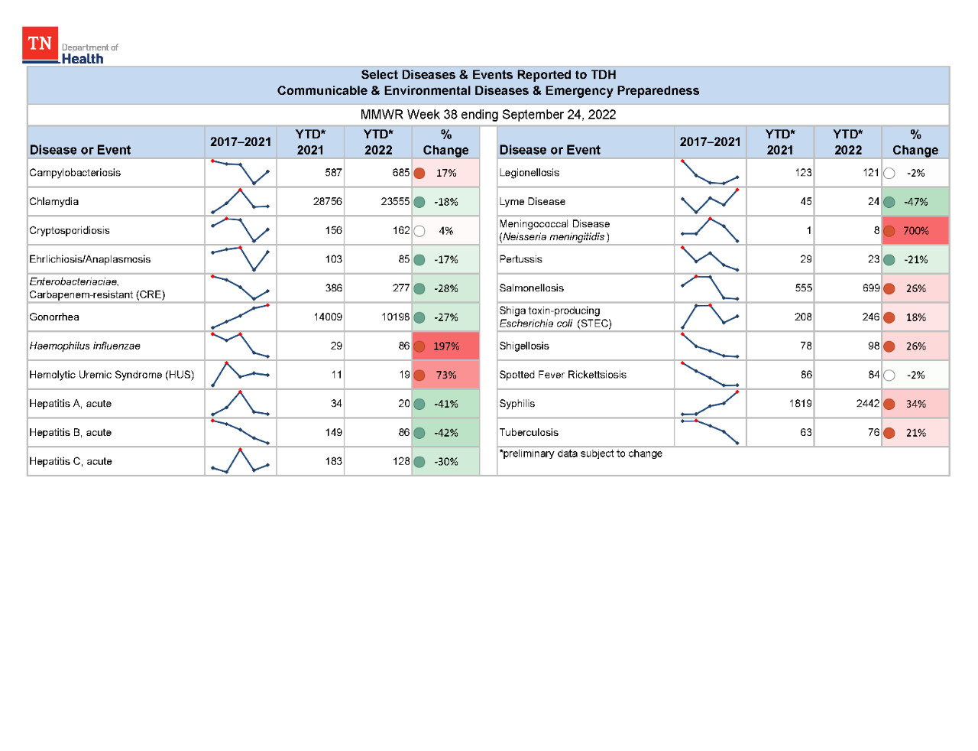The height and width of the screenshot is (751, 978).
Task: Click the TN Department of Health logo
Action: 70,46
